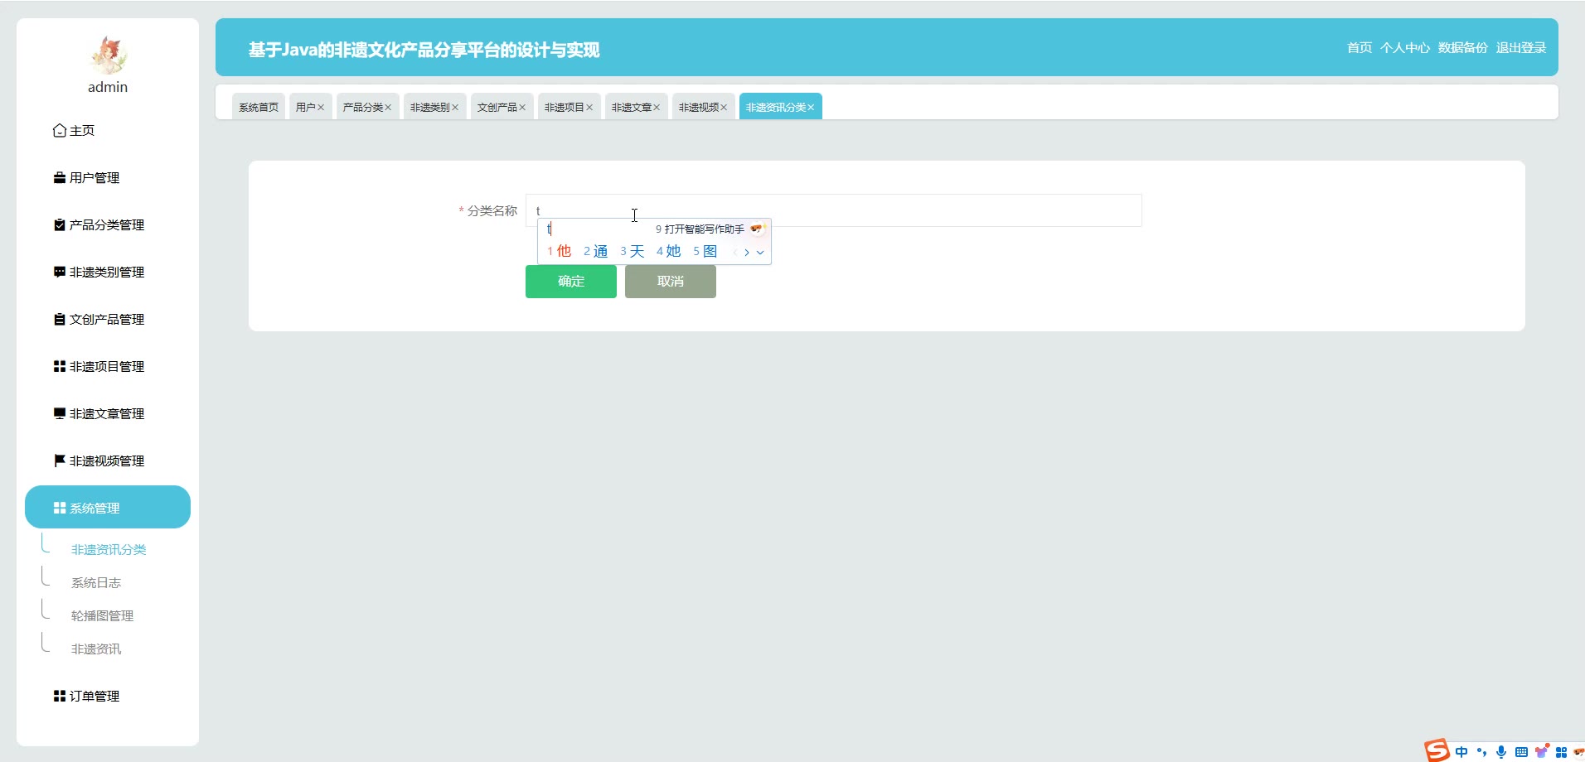Open the 系统日志 submenu item
This screenshot has height=762, width=1585.
(96, 583)
